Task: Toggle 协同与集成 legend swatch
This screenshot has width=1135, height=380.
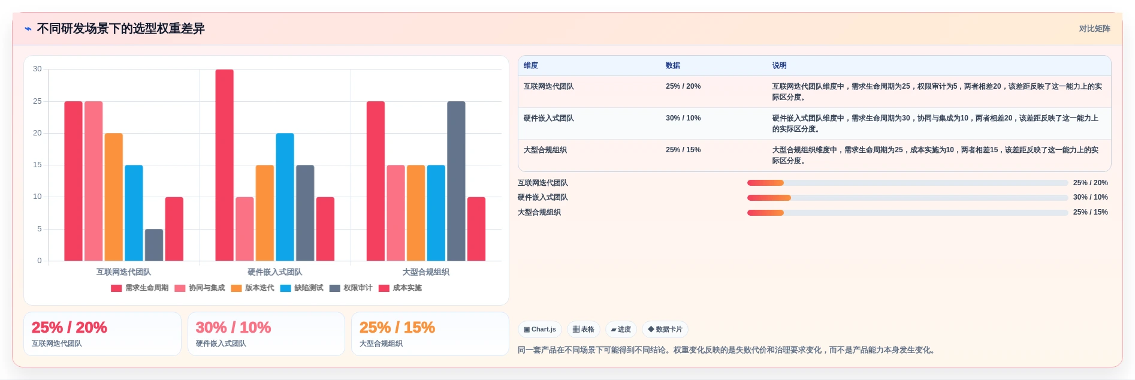Action: [x=180, y=288]
